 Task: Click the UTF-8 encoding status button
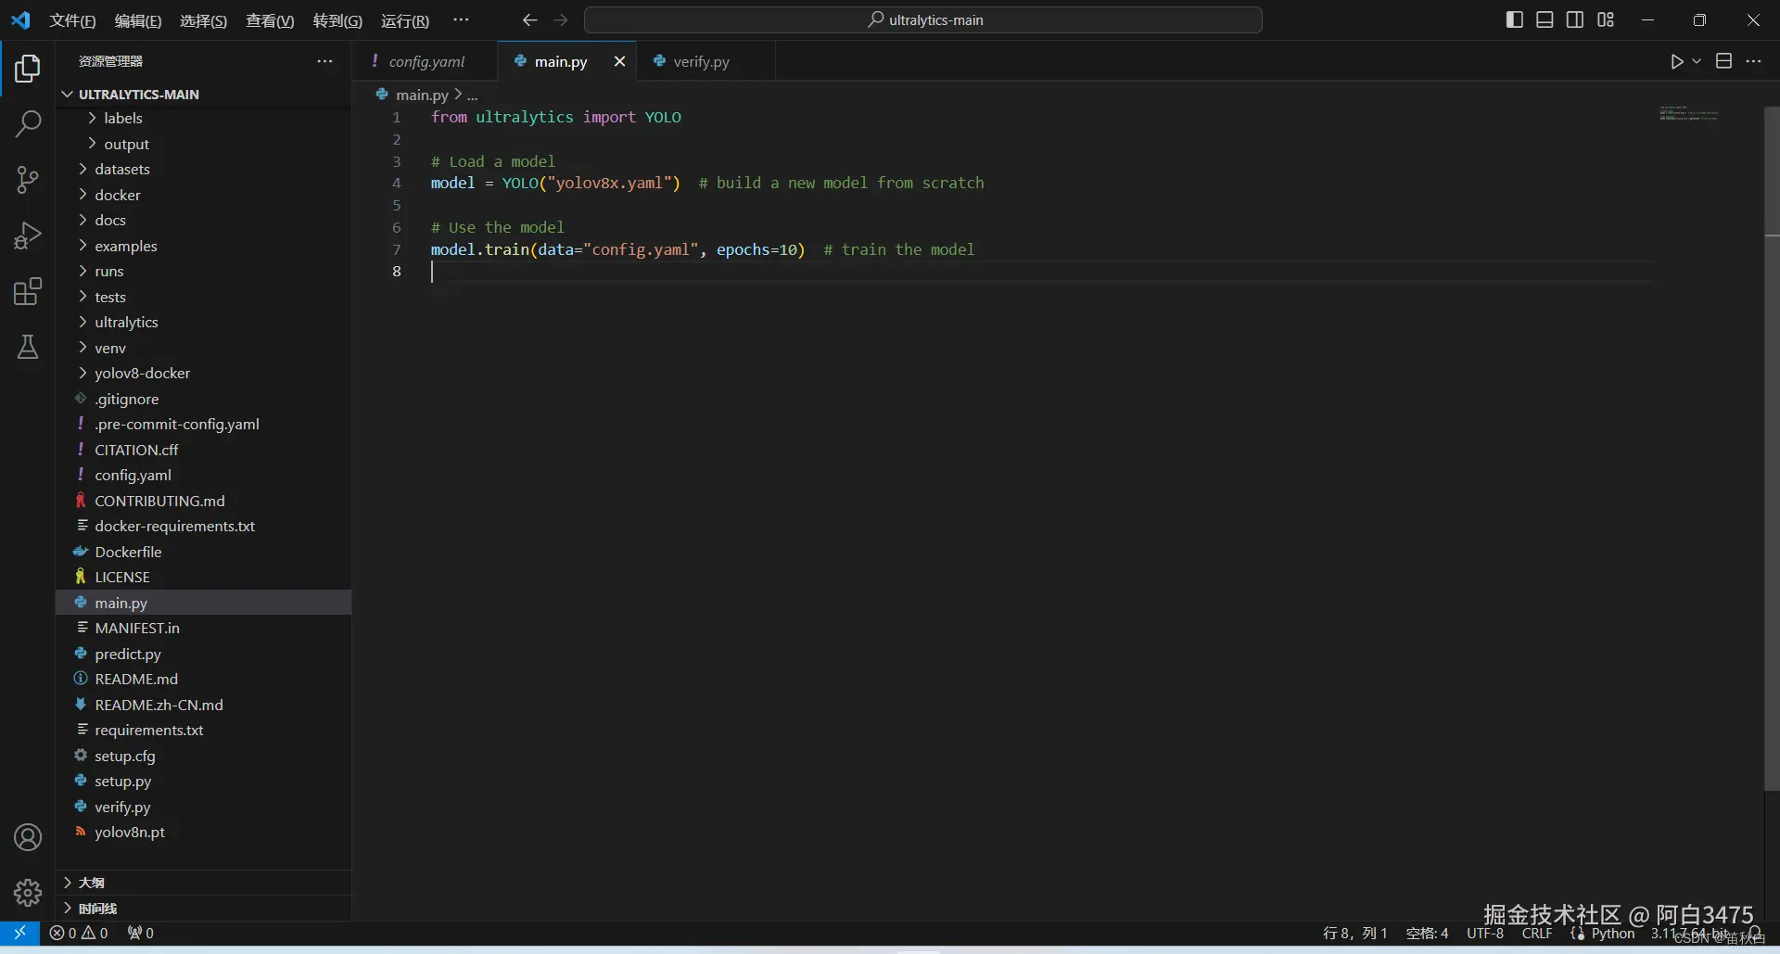click(x=1484, y=934)
